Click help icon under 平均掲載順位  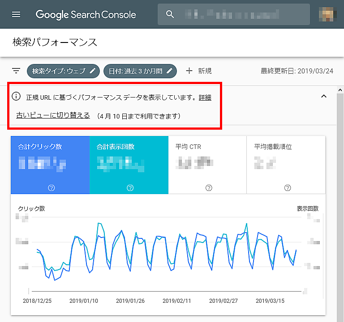[x=288, y=188]
